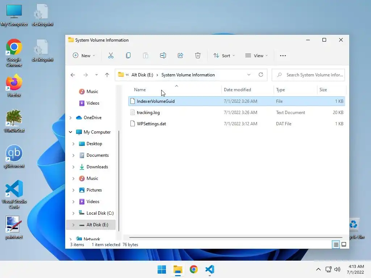Click the Copy icon in toolbar

128,55
